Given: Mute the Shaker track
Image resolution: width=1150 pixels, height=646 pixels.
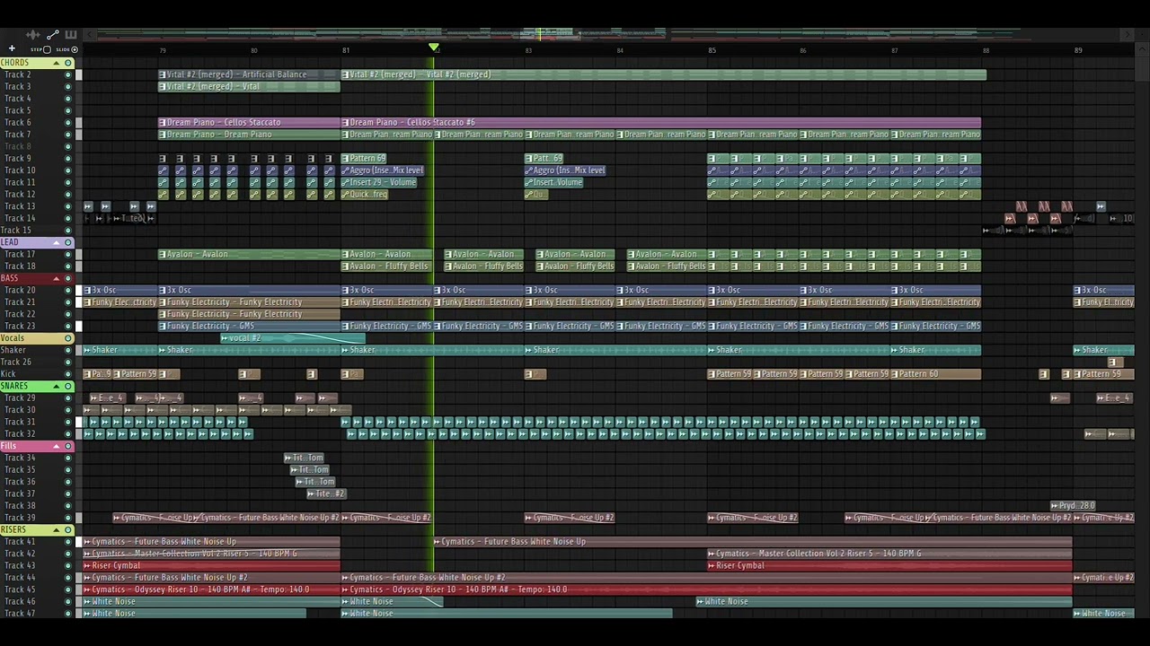Looking at the screenshot, I should pyautogui.click(x=67, y=350).
